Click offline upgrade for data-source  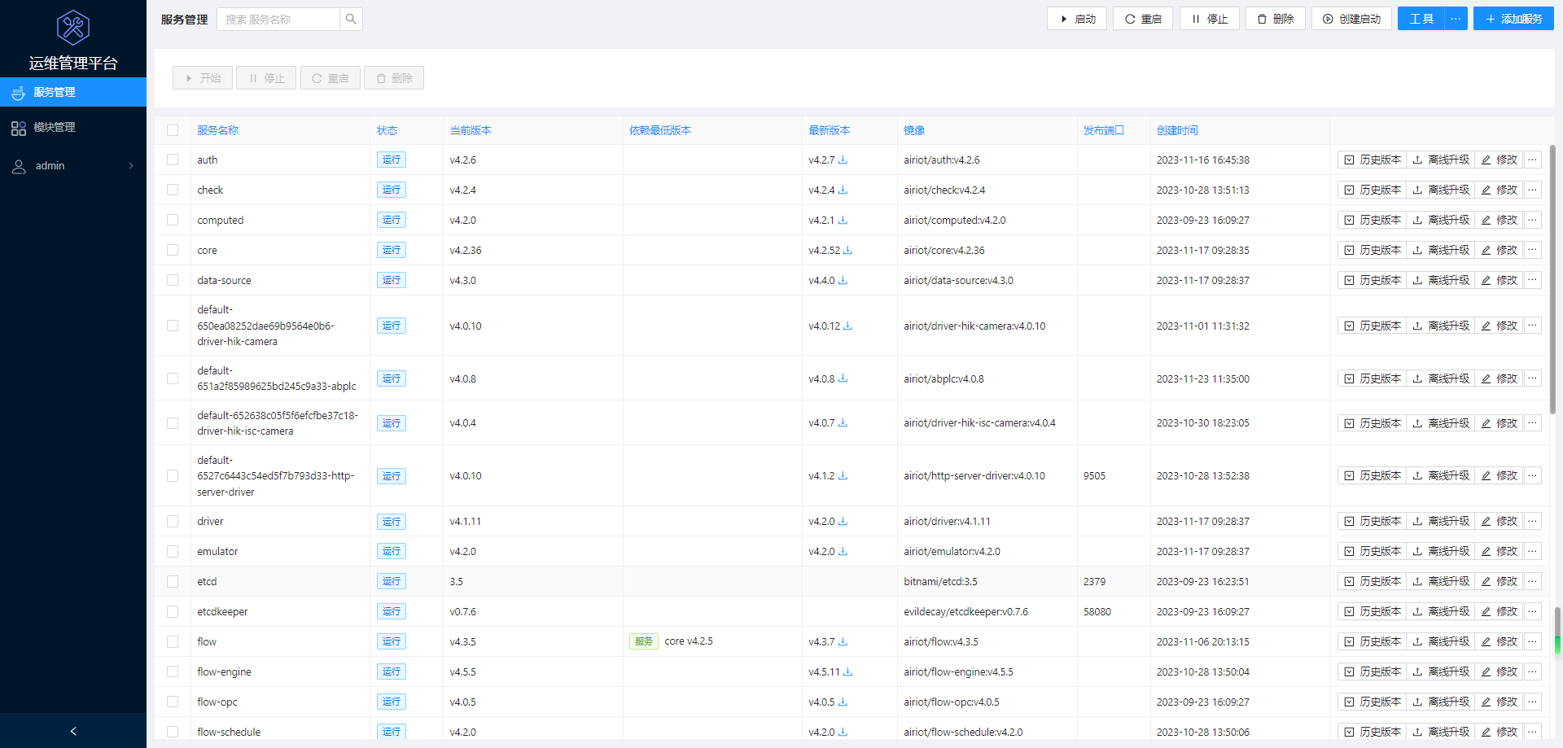pyautogui.click(x=1441, y=280)
